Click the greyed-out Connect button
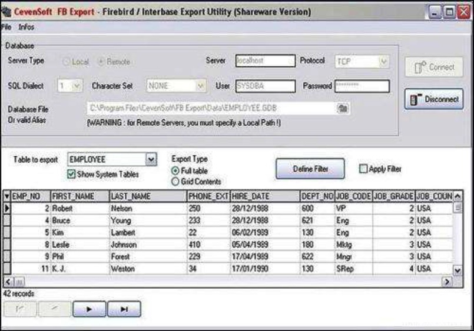 (434, 66)
